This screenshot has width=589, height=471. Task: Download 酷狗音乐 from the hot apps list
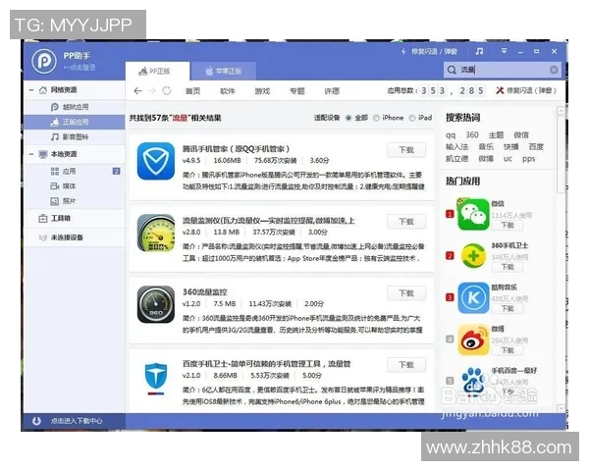[508, 309]
